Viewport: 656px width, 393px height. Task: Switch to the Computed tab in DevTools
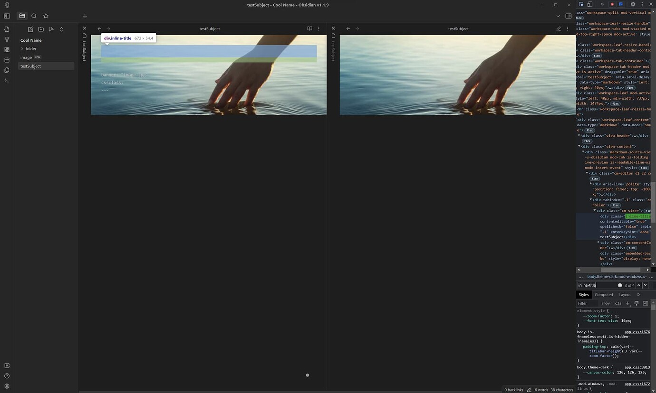pyautogui.click(x=604, y=294)
